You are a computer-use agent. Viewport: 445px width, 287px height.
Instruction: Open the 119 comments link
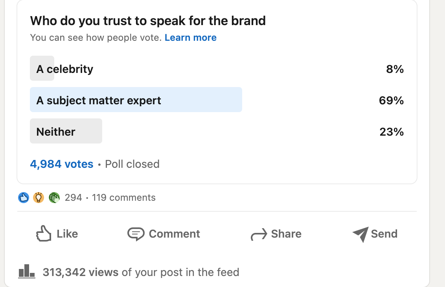124,198
